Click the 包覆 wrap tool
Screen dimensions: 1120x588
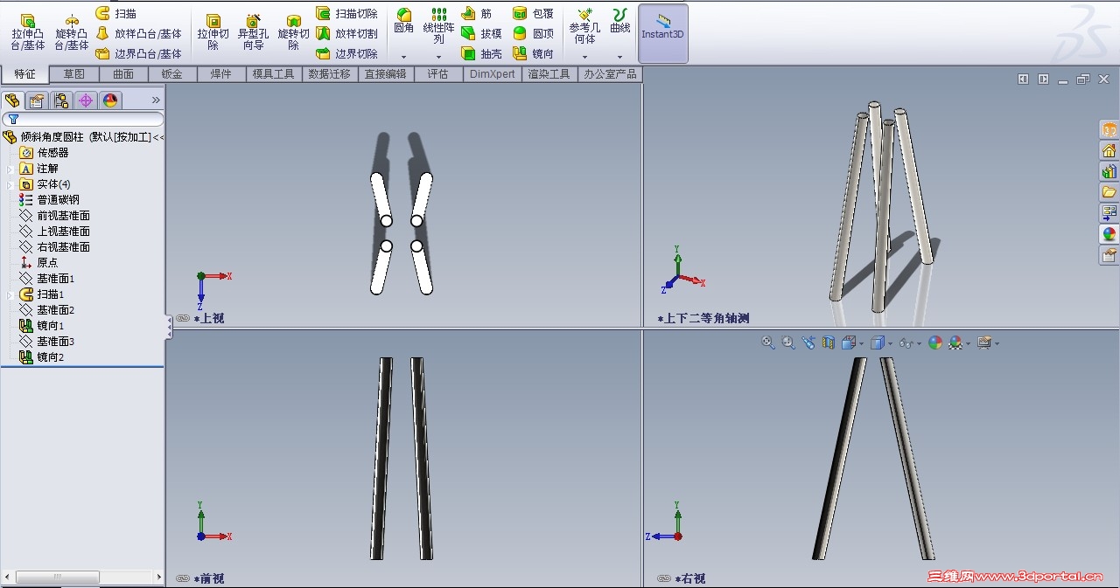coord(533,14)
